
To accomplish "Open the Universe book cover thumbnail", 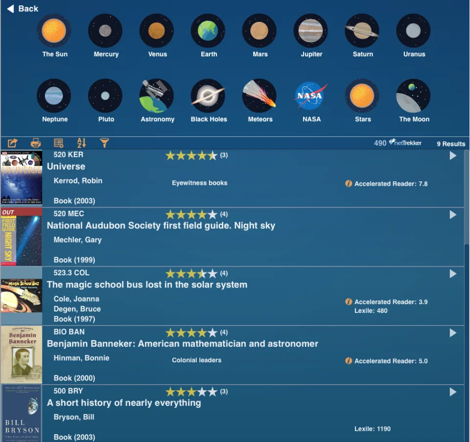I will [22, 178].
